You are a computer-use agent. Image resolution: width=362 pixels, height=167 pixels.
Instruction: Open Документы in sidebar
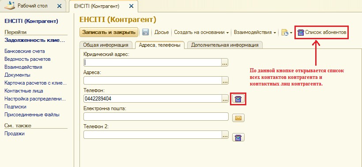[x=17, y=75]
